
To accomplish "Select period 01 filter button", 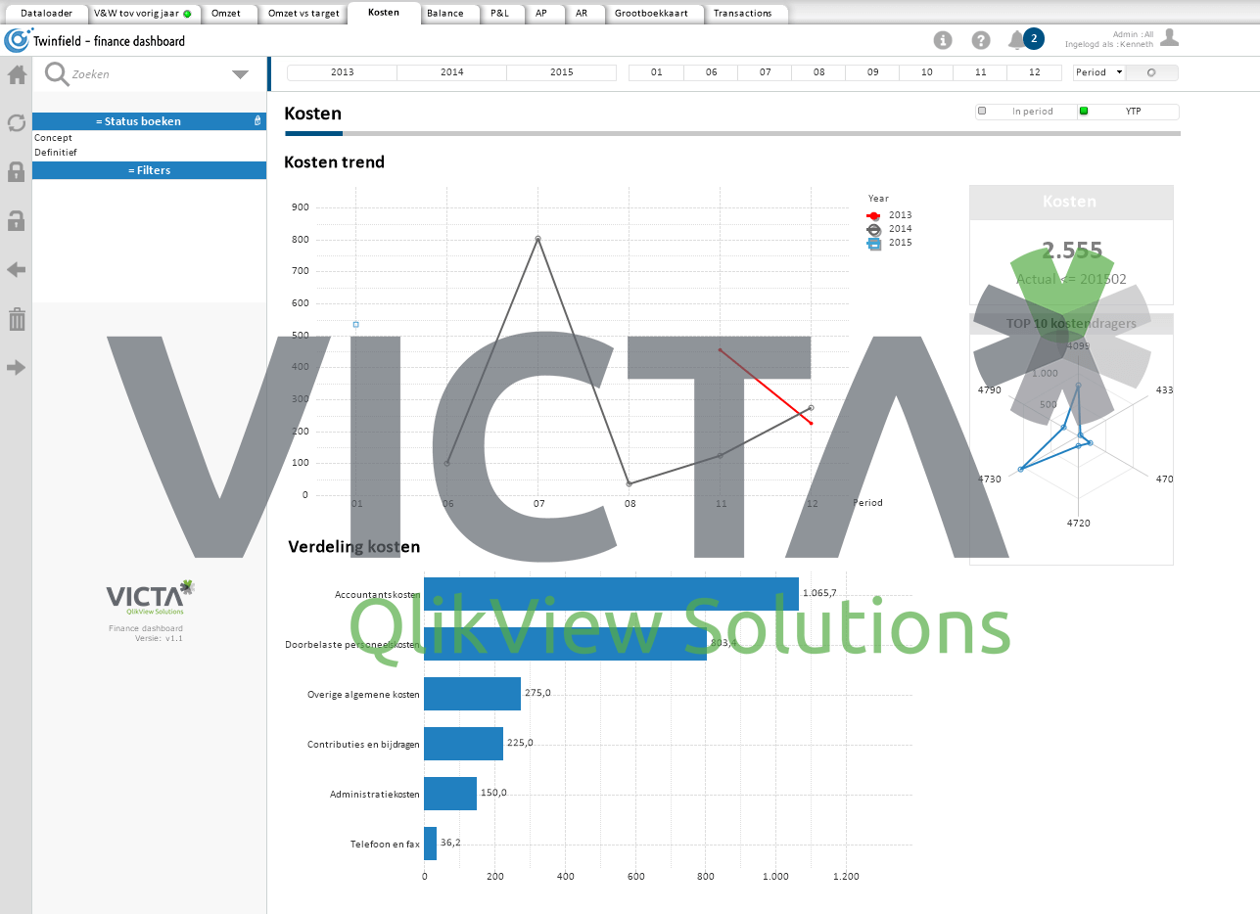I will click(656, 72).
